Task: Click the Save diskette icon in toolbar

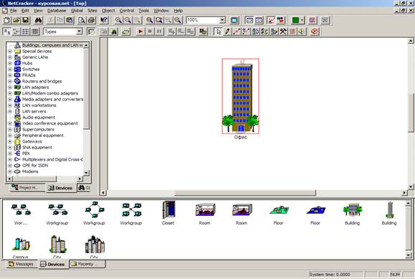Action: [x=25, y=20]
